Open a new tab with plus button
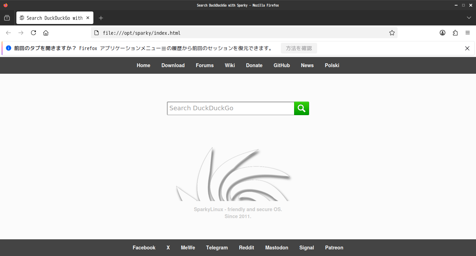The width and height of the screenshot is (476, 256). 101,18
